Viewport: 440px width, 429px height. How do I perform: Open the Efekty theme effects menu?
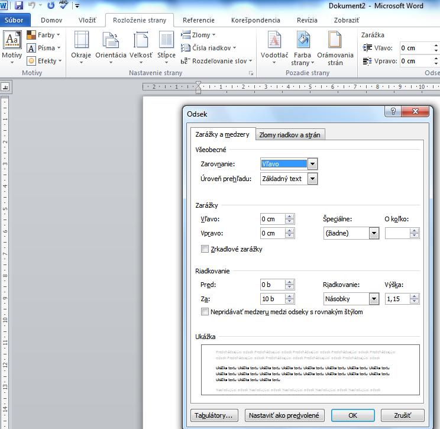click(44, 61)
